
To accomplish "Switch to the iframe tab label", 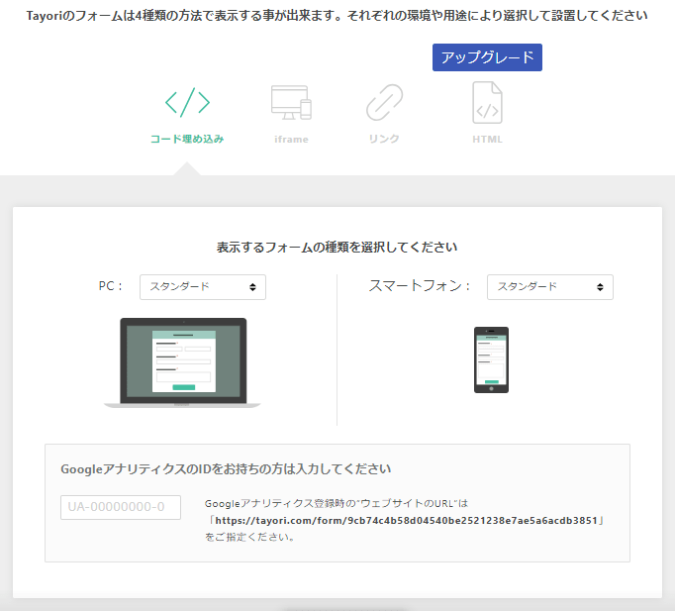I will [291, 140].
